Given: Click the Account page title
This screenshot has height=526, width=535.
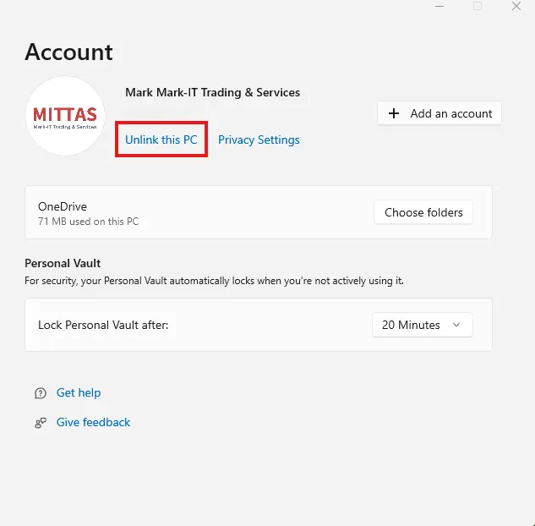Looking at the screenshot, I should pyautogui.click(x=68, y=52).
